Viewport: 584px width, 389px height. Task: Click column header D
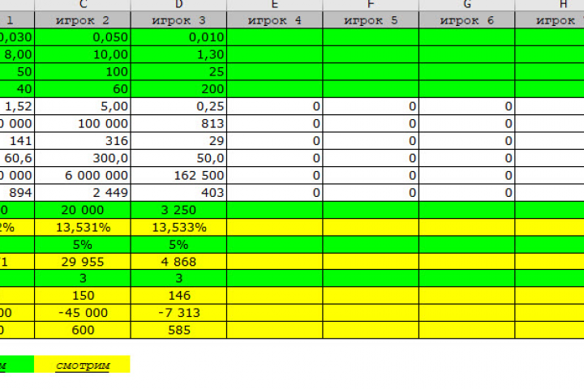tap(178, 5)
